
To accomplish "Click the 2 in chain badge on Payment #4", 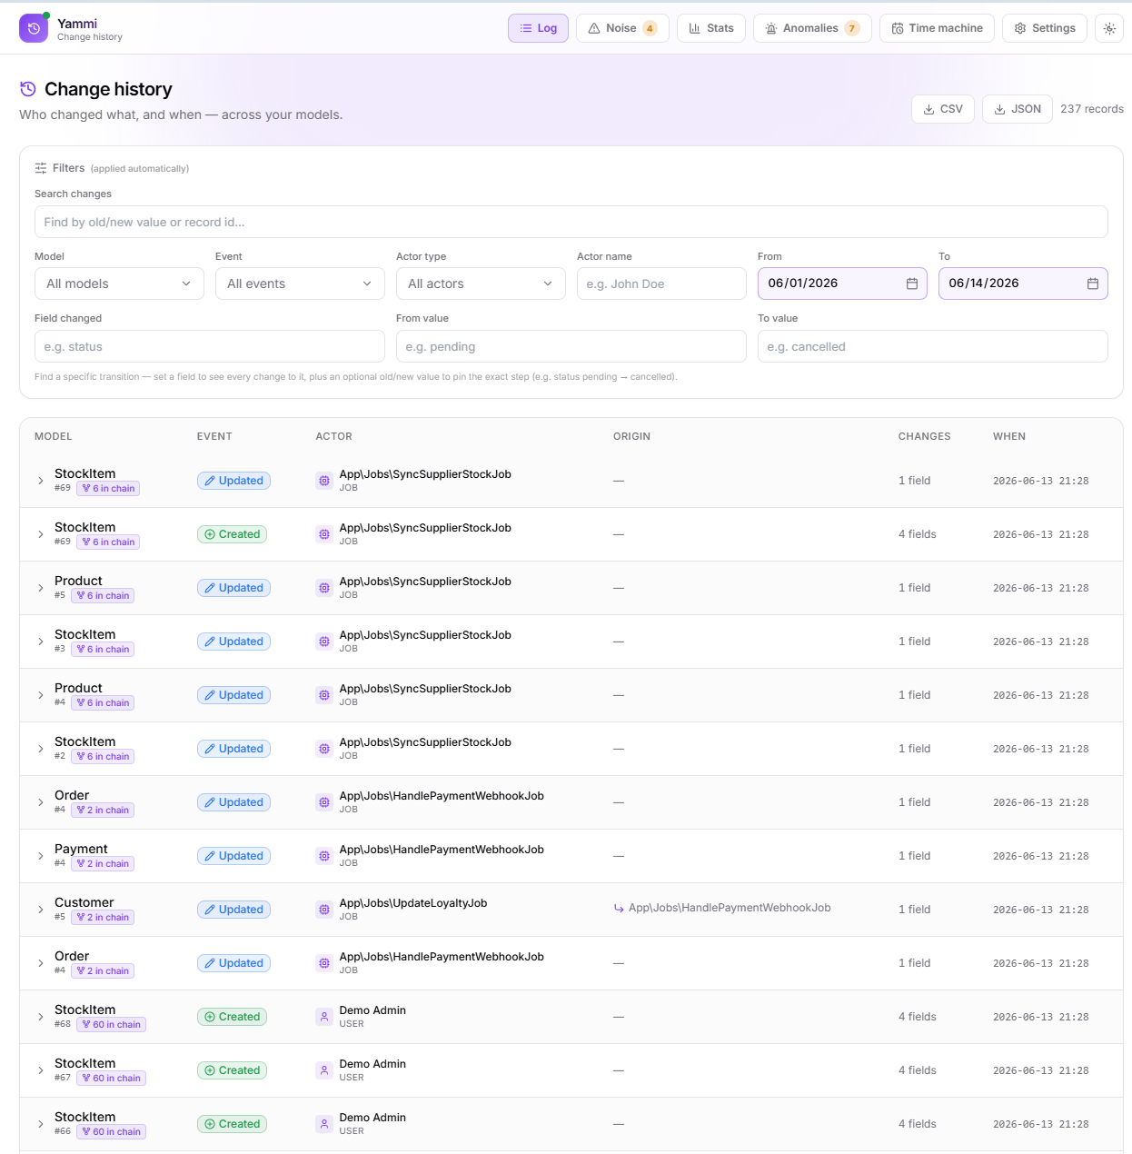I will click(103, 864).
